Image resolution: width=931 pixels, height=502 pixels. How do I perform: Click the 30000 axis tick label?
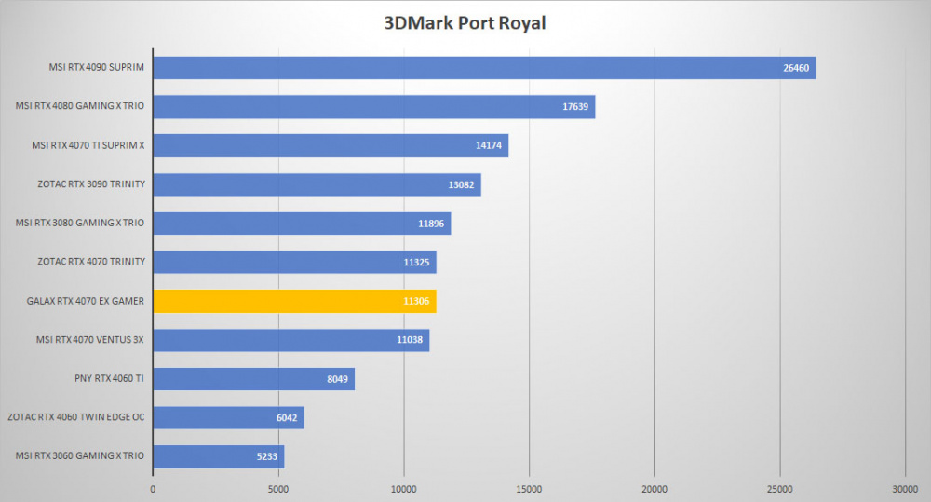(905, 490)
